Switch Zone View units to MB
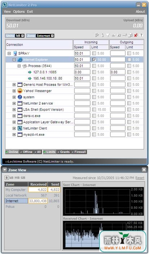149x254 pixels. (17, 178)
